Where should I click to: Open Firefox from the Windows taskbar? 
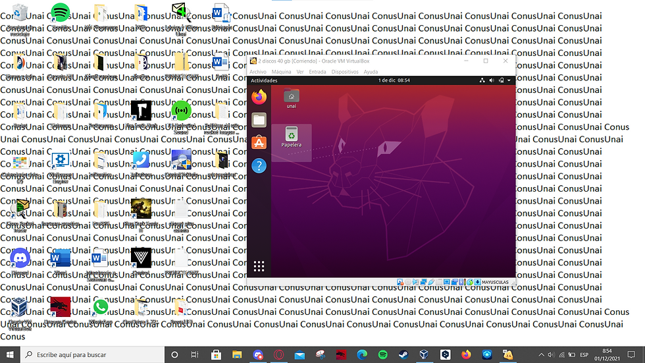point(466,354)
